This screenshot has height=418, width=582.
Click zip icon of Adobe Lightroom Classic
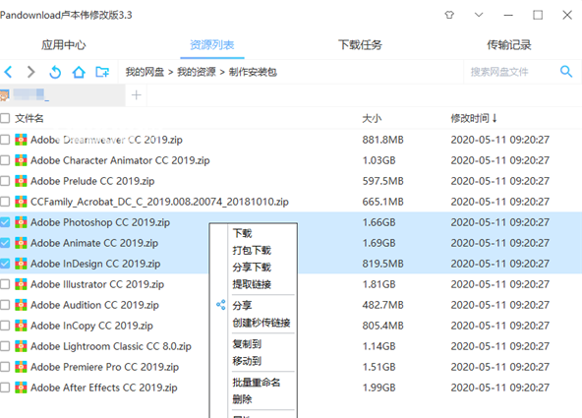pos(21,346)
